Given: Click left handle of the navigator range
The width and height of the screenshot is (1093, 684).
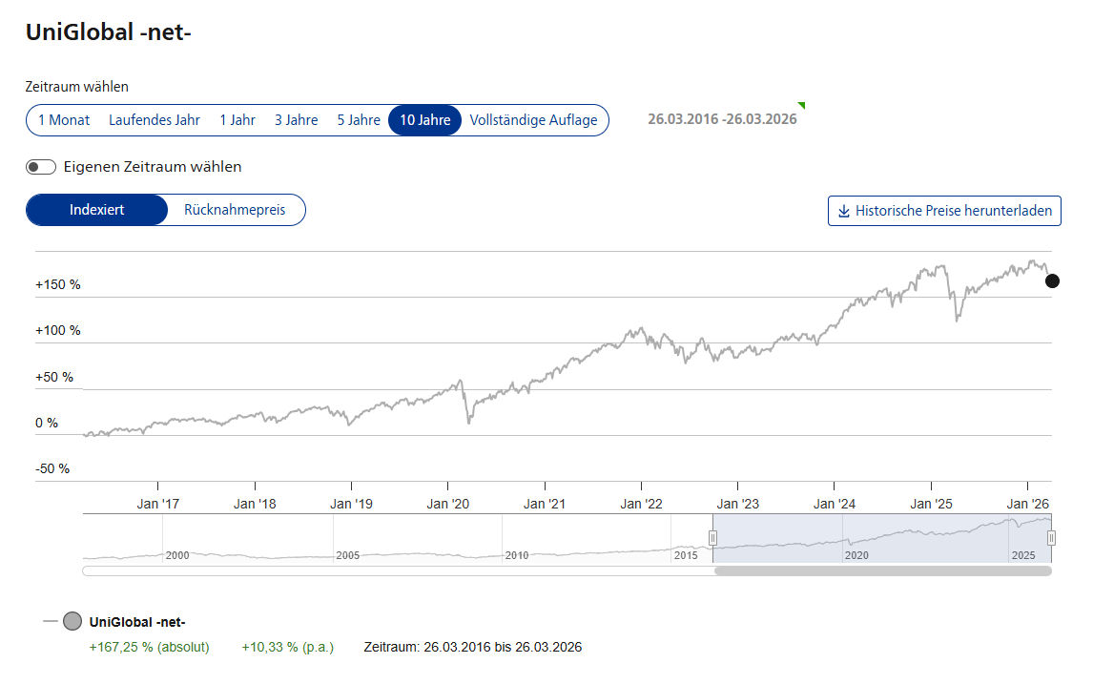Looking at the screenshot, I should point(712,538).
